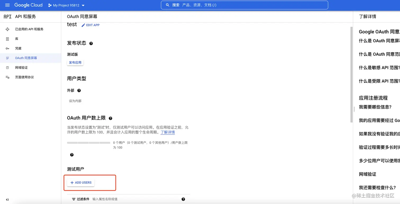The height and width of the screenshot is (204, 400).
Task: Open 页面使用协议 in sidebar
Action: [30, 77]
